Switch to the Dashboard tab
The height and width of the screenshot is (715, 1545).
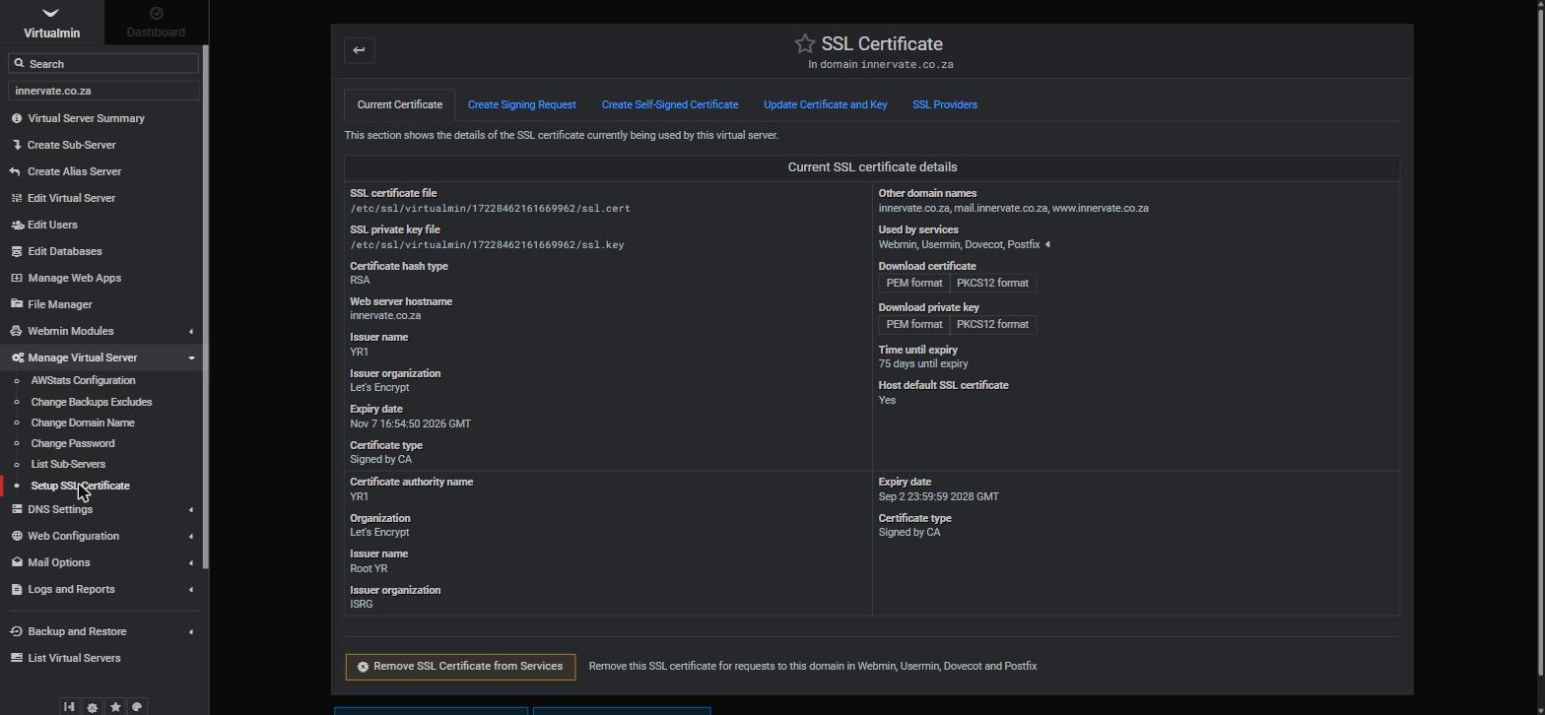(156, 23)
